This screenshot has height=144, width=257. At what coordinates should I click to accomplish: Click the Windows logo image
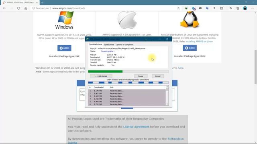click(x=64, y=20)
